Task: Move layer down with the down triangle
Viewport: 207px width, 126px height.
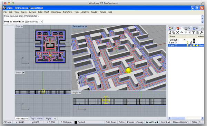Action: coord(186,32)
